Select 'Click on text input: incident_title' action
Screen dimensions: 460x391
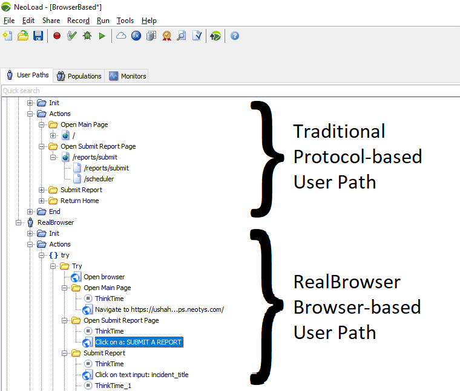click(142, 375)
